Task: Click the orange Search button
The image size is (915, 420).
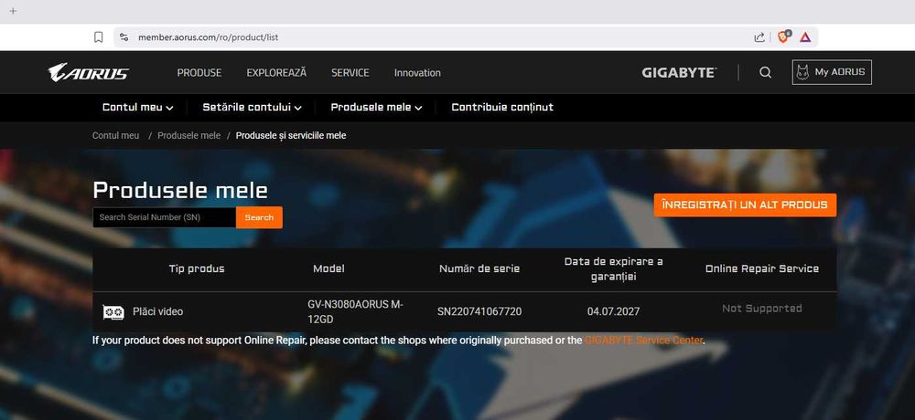Action: 259,217
